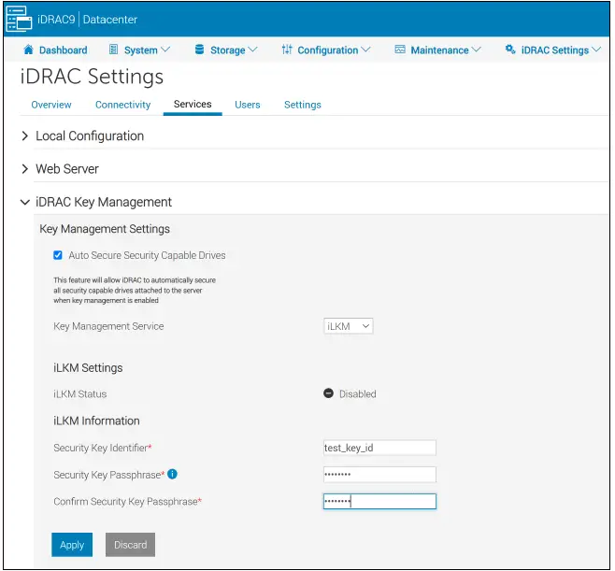Switch to the Settings tab
615x571 pixels.
click(x=303, y=105)
